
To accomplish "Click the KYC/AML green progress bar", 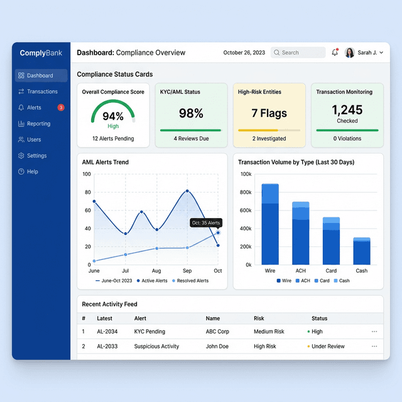I will (x=190, y=130).
